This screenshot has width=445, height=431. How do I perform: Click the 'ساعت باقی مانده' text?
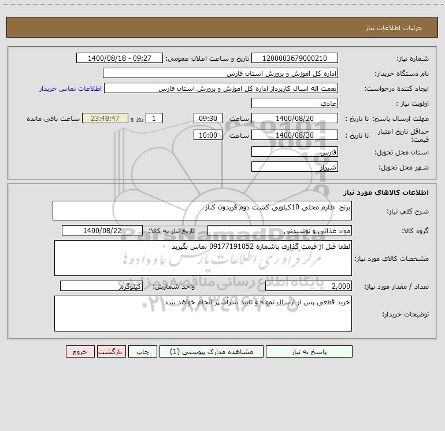(53, 119)
